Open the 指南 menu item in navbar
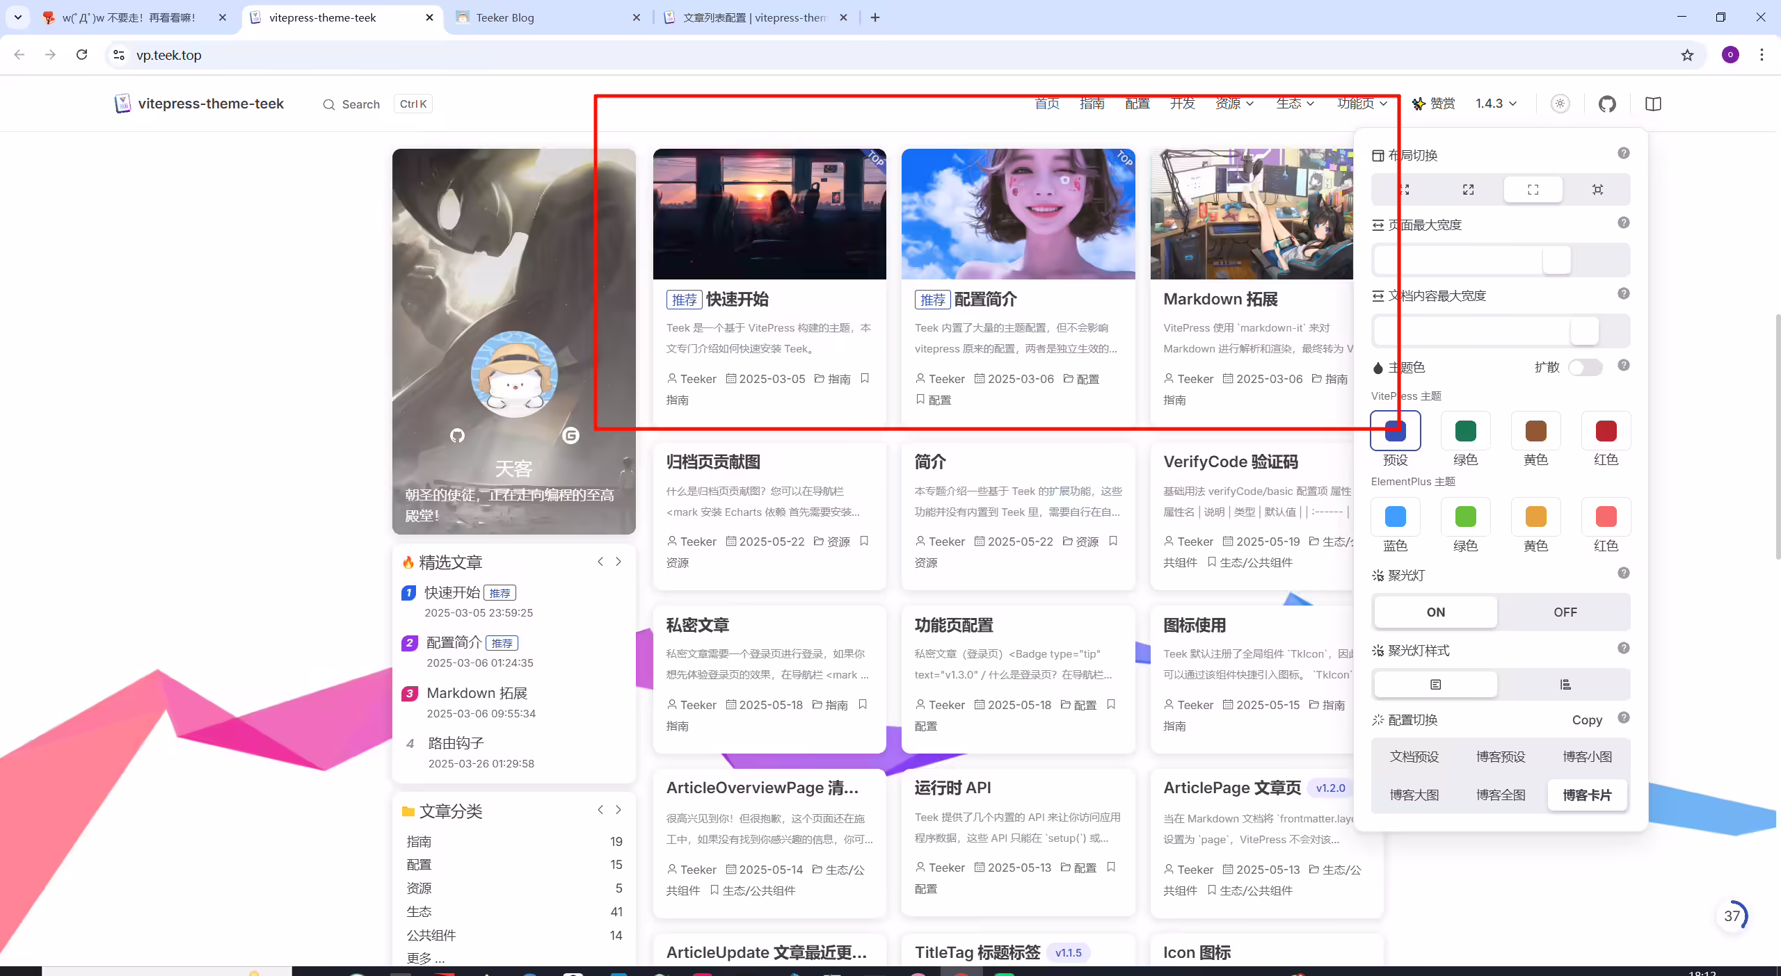The width and height of the screenshot is (1781, 976). pyautogui.click(x=1092, y=104)
